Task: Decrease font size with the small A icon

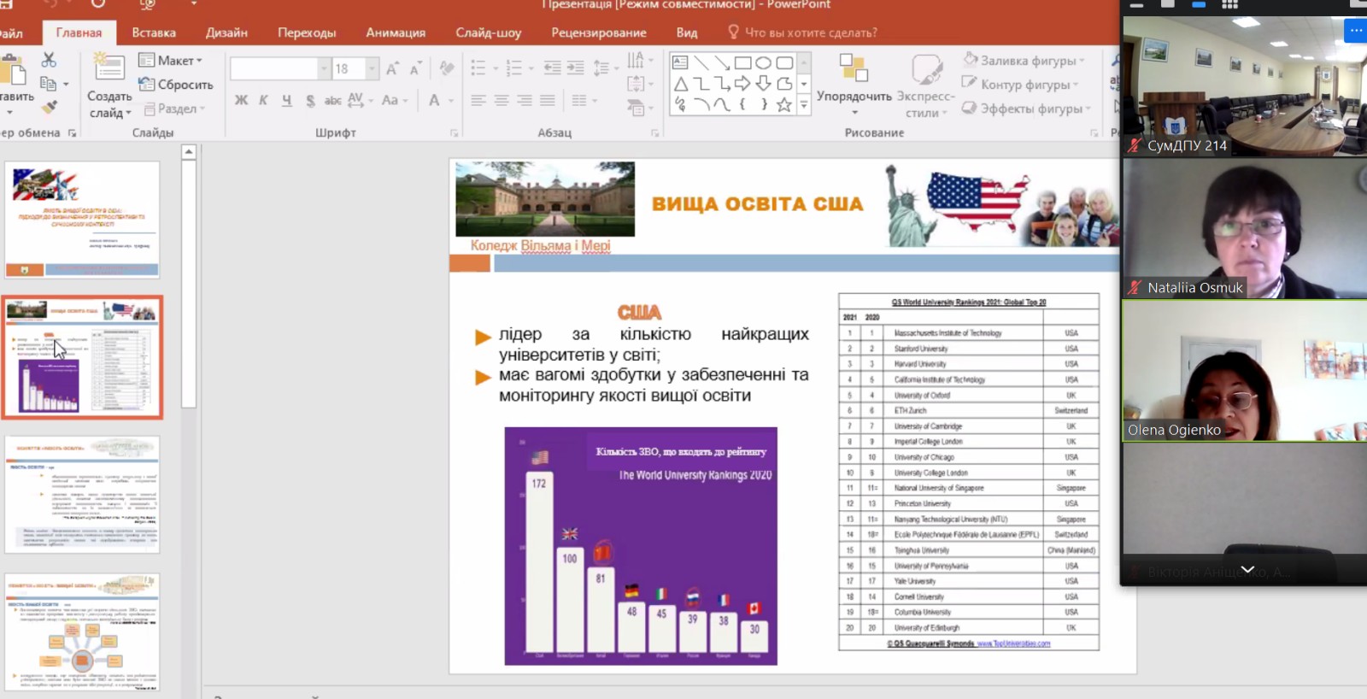Action: point(415,68)
